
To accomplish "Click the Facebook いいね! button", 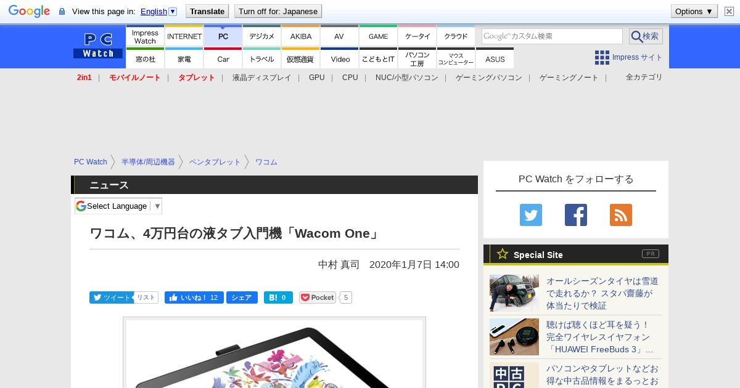I will pyautogui.click(x=194, y=297).
